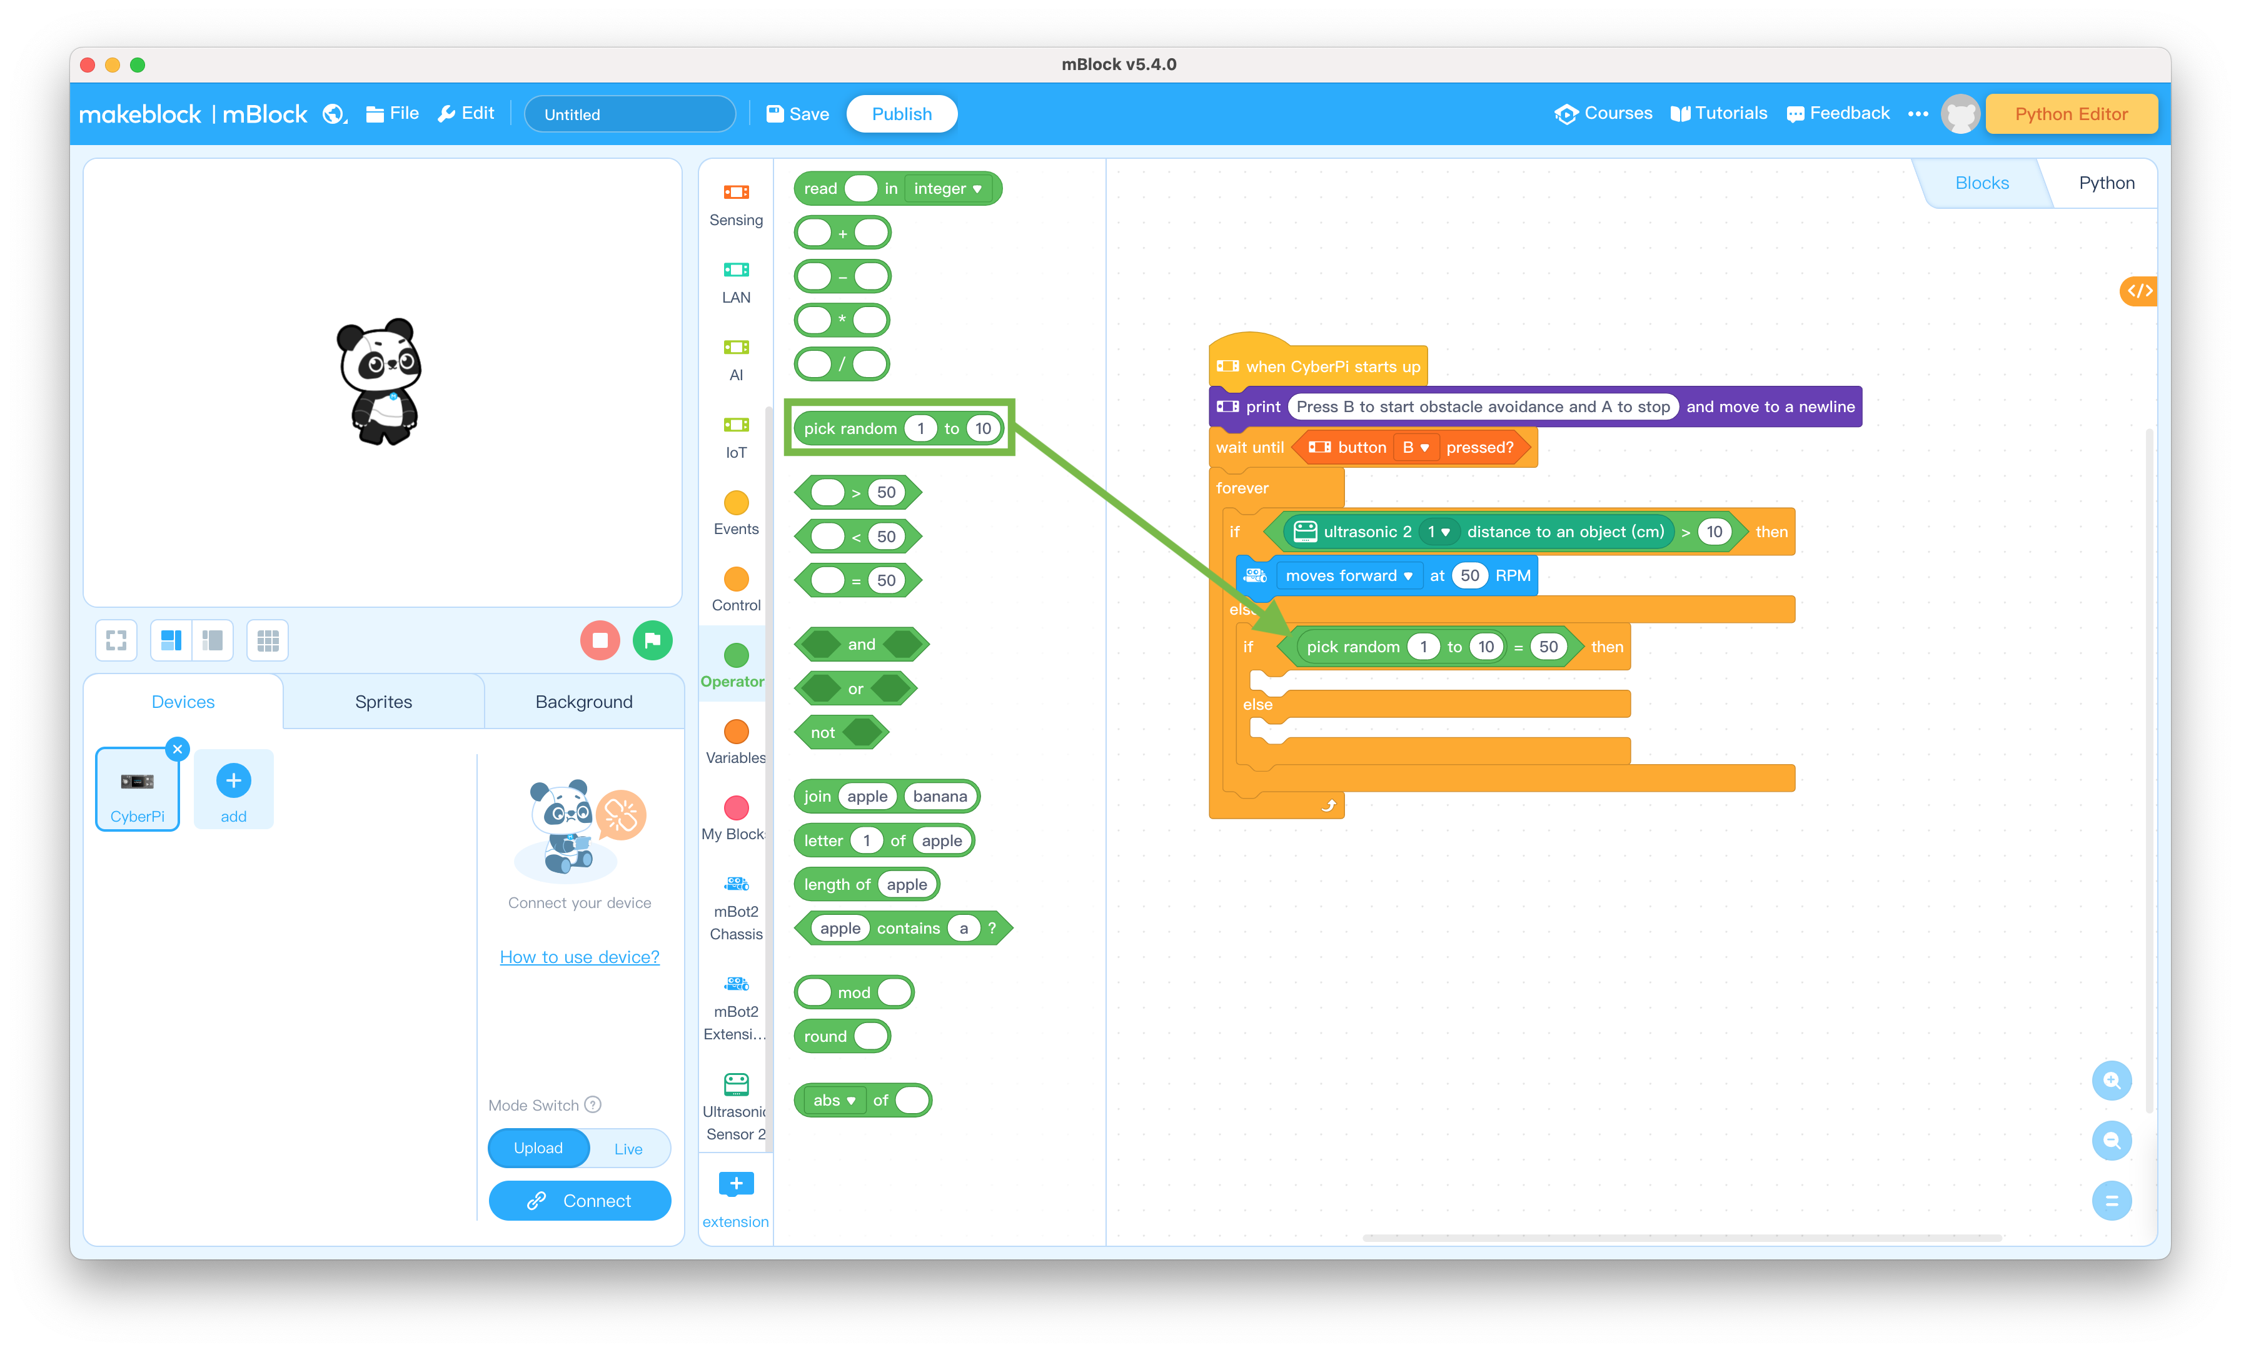Select the CyberPi device thumbnail
The width and height of the screenshot is (2241, 1352).
[x=138, y=789]
